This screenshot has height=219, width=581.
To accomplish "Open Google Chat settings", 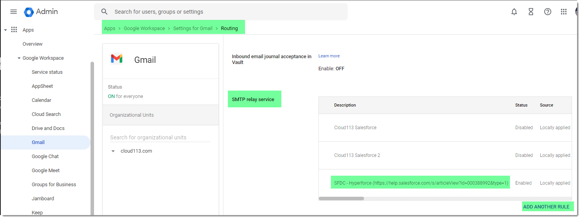I will (45, 157).
